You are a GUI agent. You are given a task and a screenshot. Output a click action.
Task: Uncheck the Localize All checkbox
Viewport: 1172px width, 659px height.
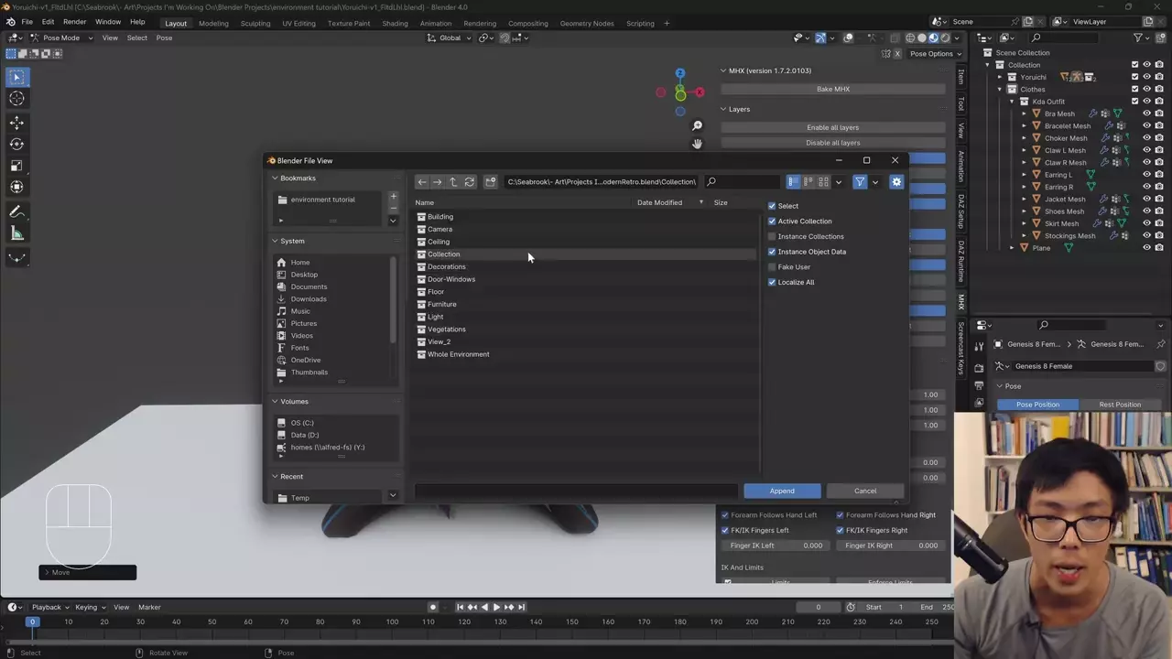(772, 282)
